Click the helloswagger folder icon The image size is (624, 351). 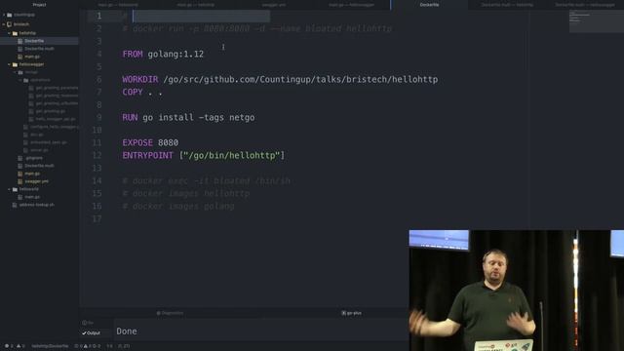pos(15,64)
